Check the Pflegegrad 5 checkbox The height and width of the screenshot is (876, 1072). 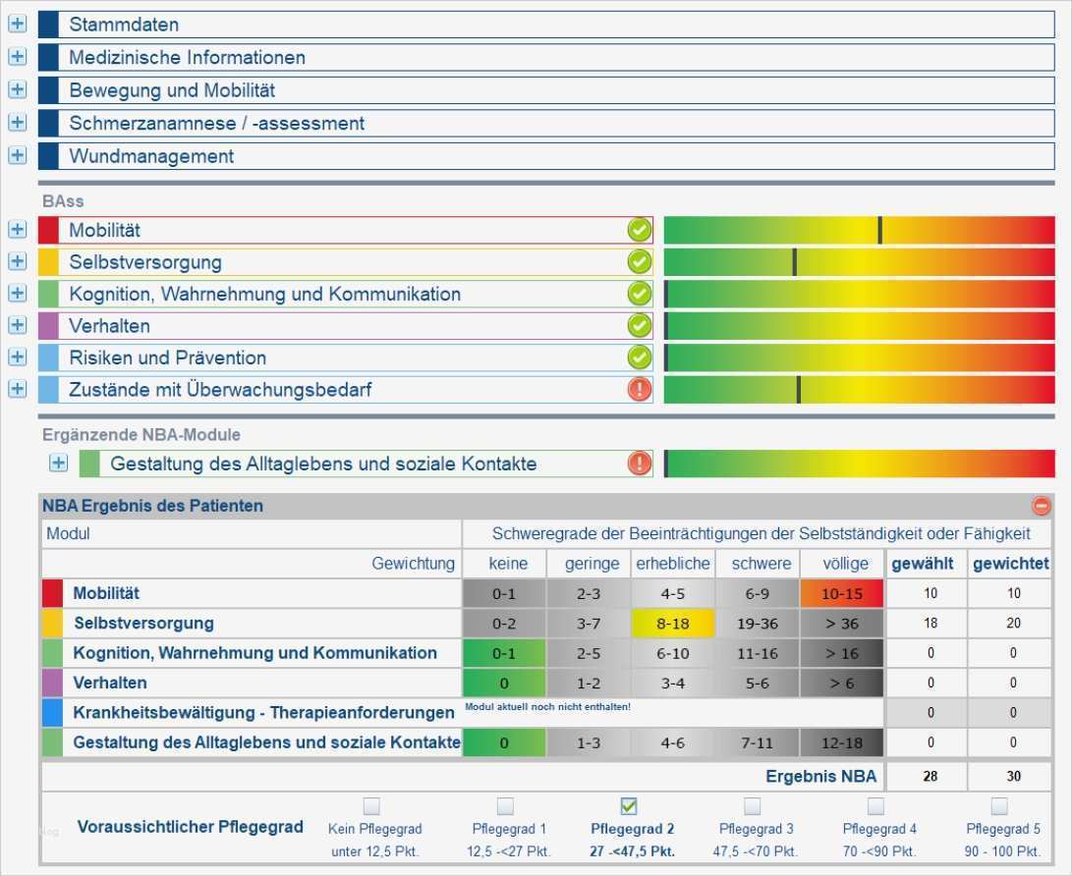pos(999,806)
